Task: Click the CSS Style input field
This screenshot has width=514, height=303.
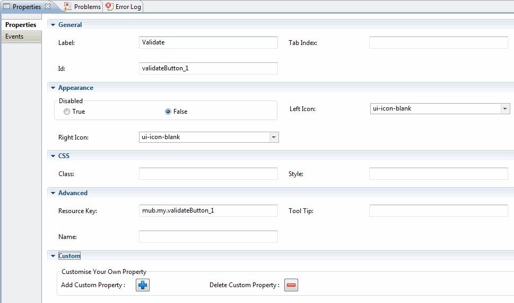Action: [439, 173]
